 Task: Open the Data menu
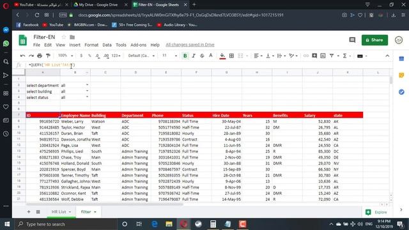[107, 45]
